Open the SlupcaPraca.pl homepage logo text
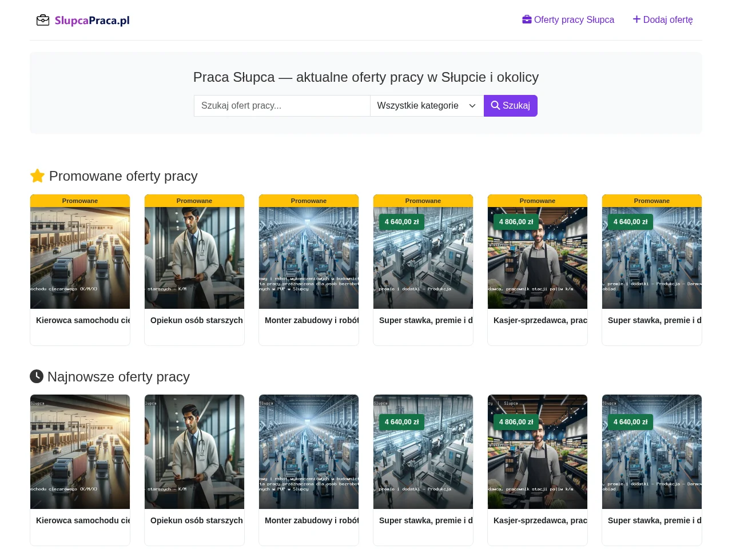The height and width of the screenshot is (549, 732). tap(92, 21)
